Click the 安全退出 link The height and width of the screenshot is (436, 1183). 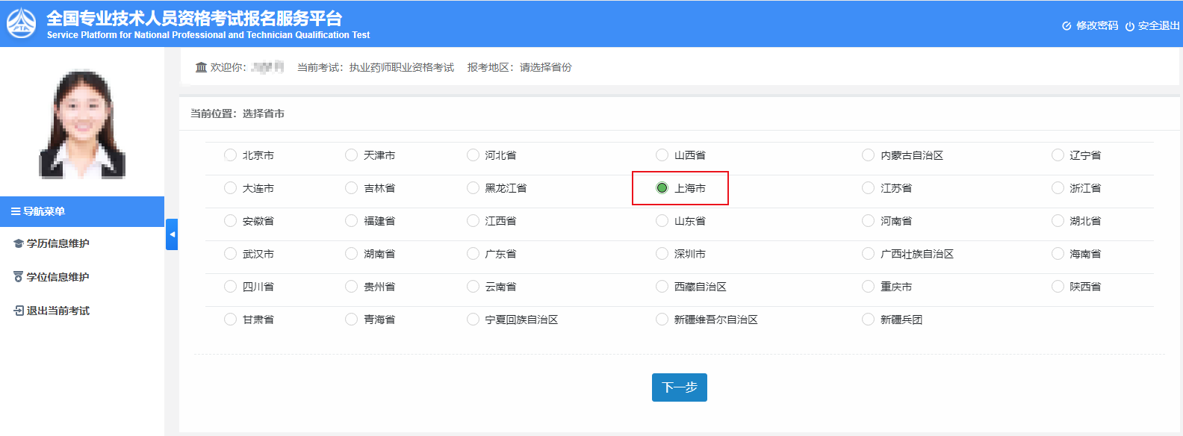[x=1158, y=26]
